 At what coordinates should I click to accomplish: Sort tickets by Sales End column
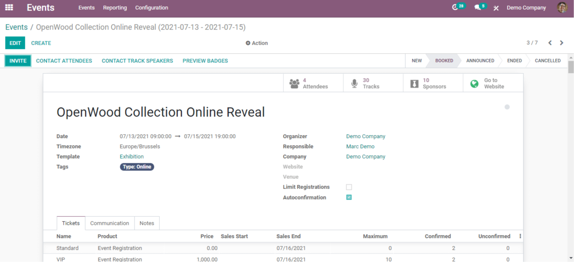[288, 236]
